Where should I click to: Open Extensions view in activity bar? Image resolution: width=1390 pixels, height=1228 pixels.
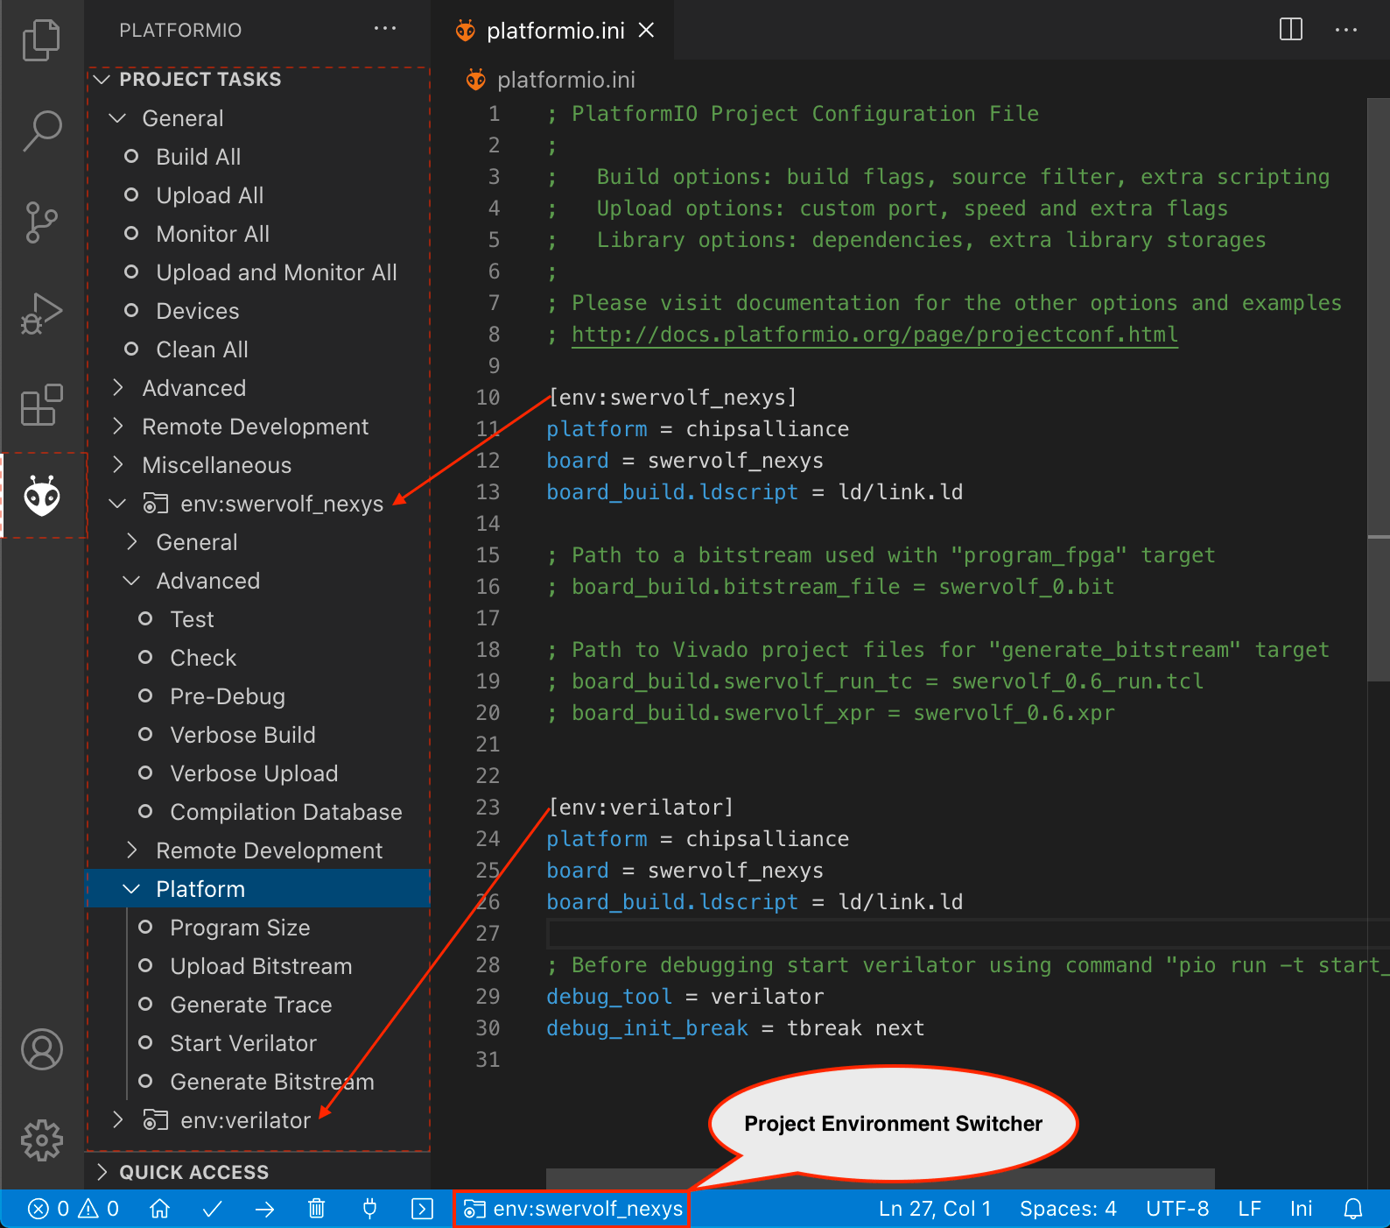(x=41, y=405)
